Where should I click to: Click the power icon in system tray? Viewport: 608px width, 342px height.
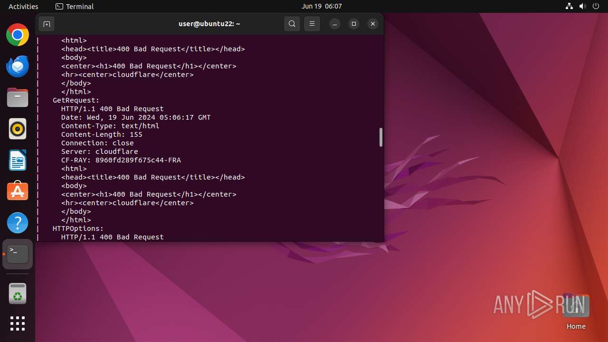coord(596,6)
